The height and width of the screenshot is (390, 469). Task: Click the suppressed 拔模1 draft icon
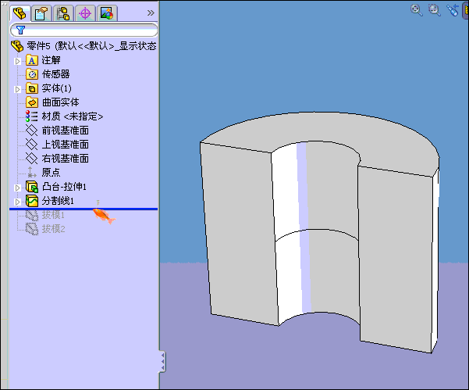click(32, 215)
